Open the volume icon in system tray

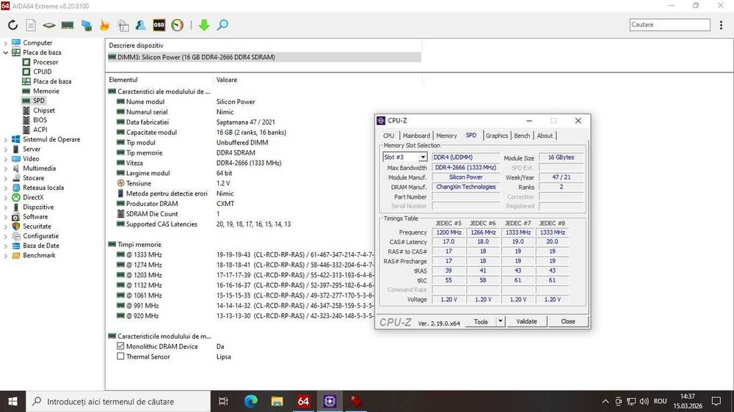(644, 401)
